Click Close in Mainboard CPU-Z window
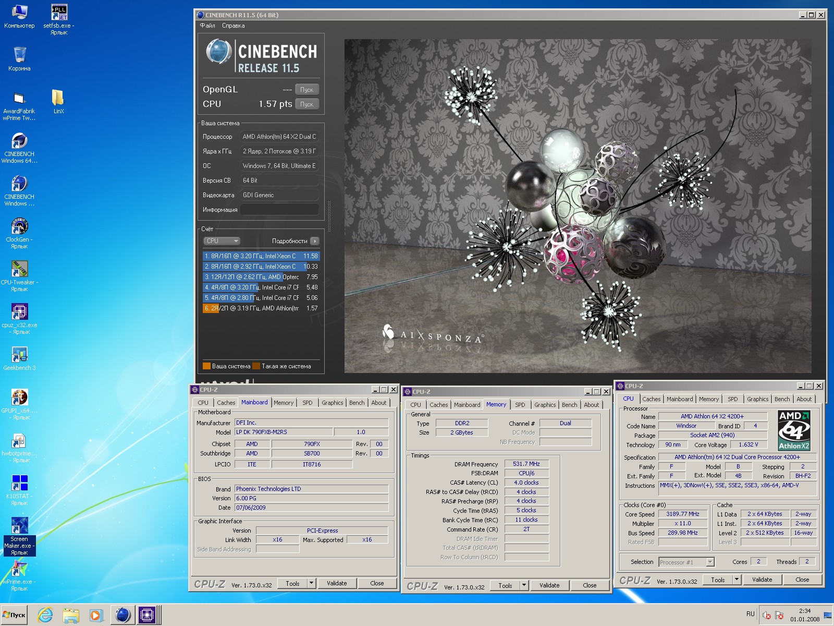 (377, 584)
